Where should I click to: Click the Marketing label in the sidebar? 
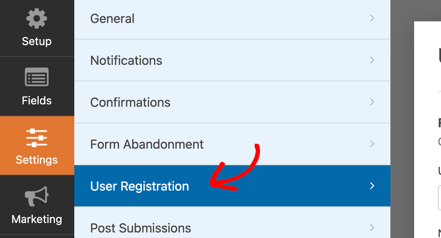(37, 219)
